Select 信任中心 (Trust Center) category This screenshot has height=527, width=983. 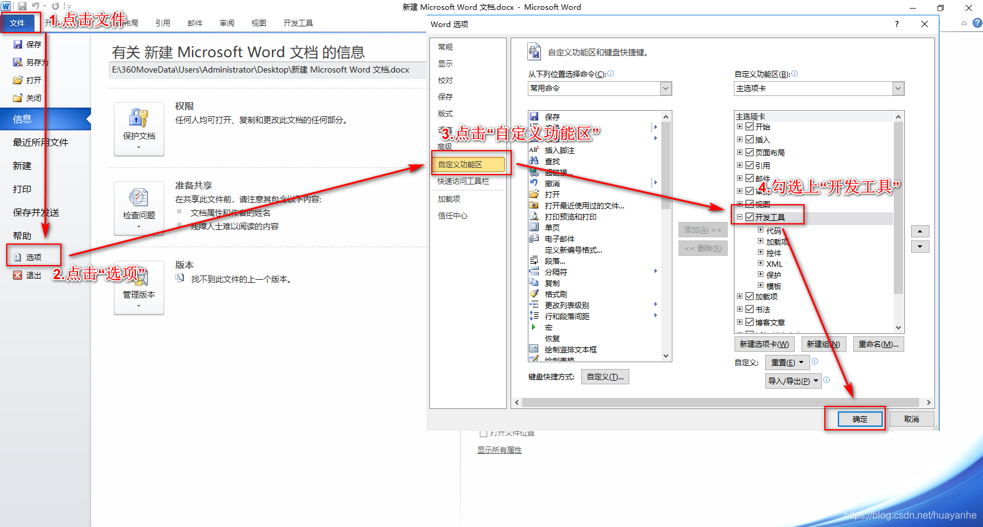click(453, 215)
